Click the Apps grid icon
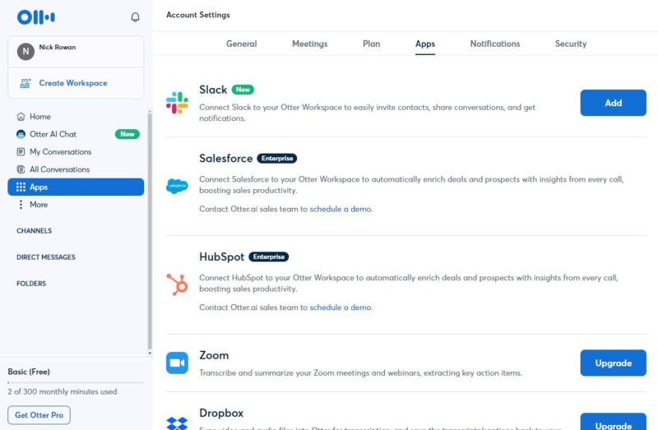 [21, 187]
